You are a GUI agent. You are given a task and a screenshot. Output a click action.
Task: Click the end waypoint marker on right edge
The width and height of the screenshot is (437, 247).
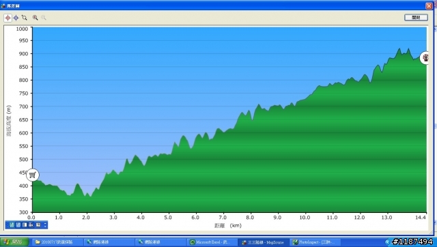(425, 58)
